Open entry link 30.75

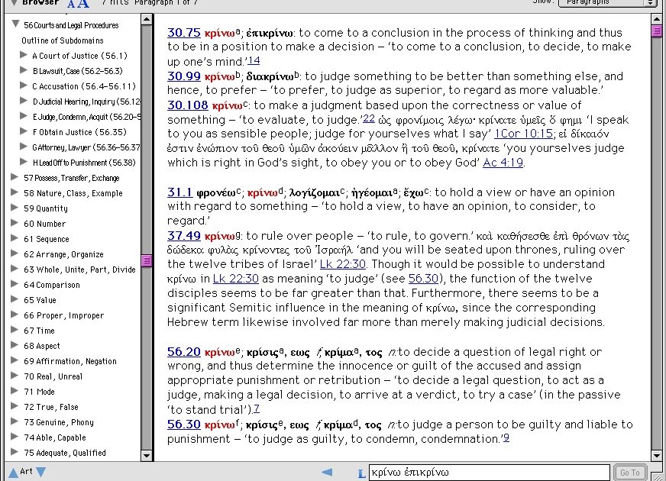183,33
